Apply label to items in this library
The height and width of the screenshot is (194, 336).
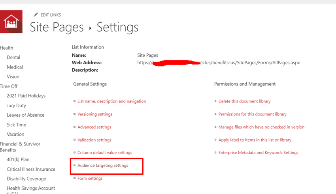click(255, 140)
